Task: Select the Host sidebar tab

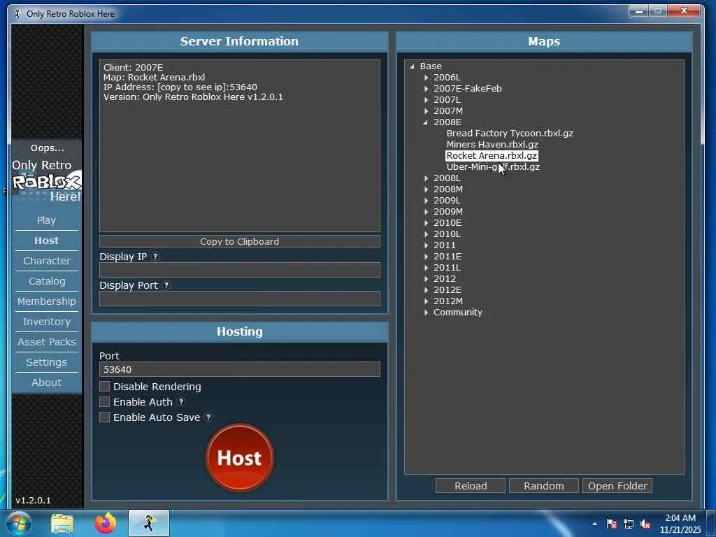Action: [47, 241]
